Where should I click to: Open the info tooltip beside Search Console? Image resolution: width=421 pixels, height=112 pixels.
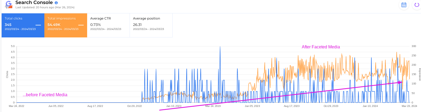56,3
